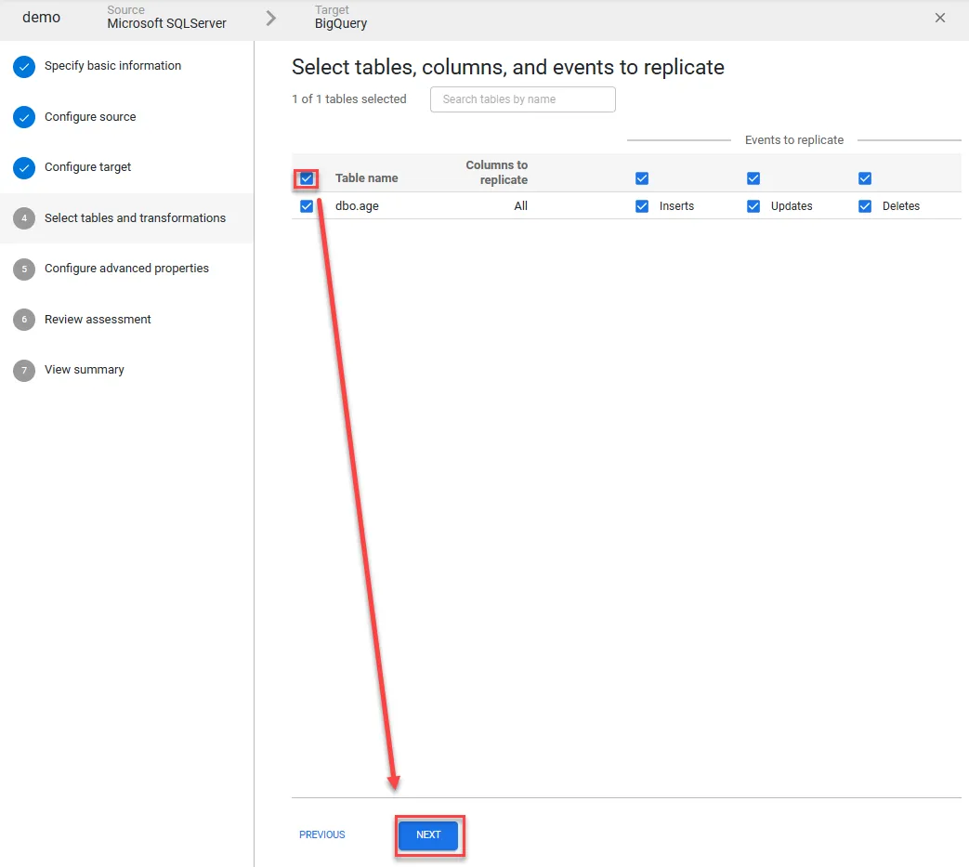Click the NEXT button
The image size is (969, 867).
(428, 834)
